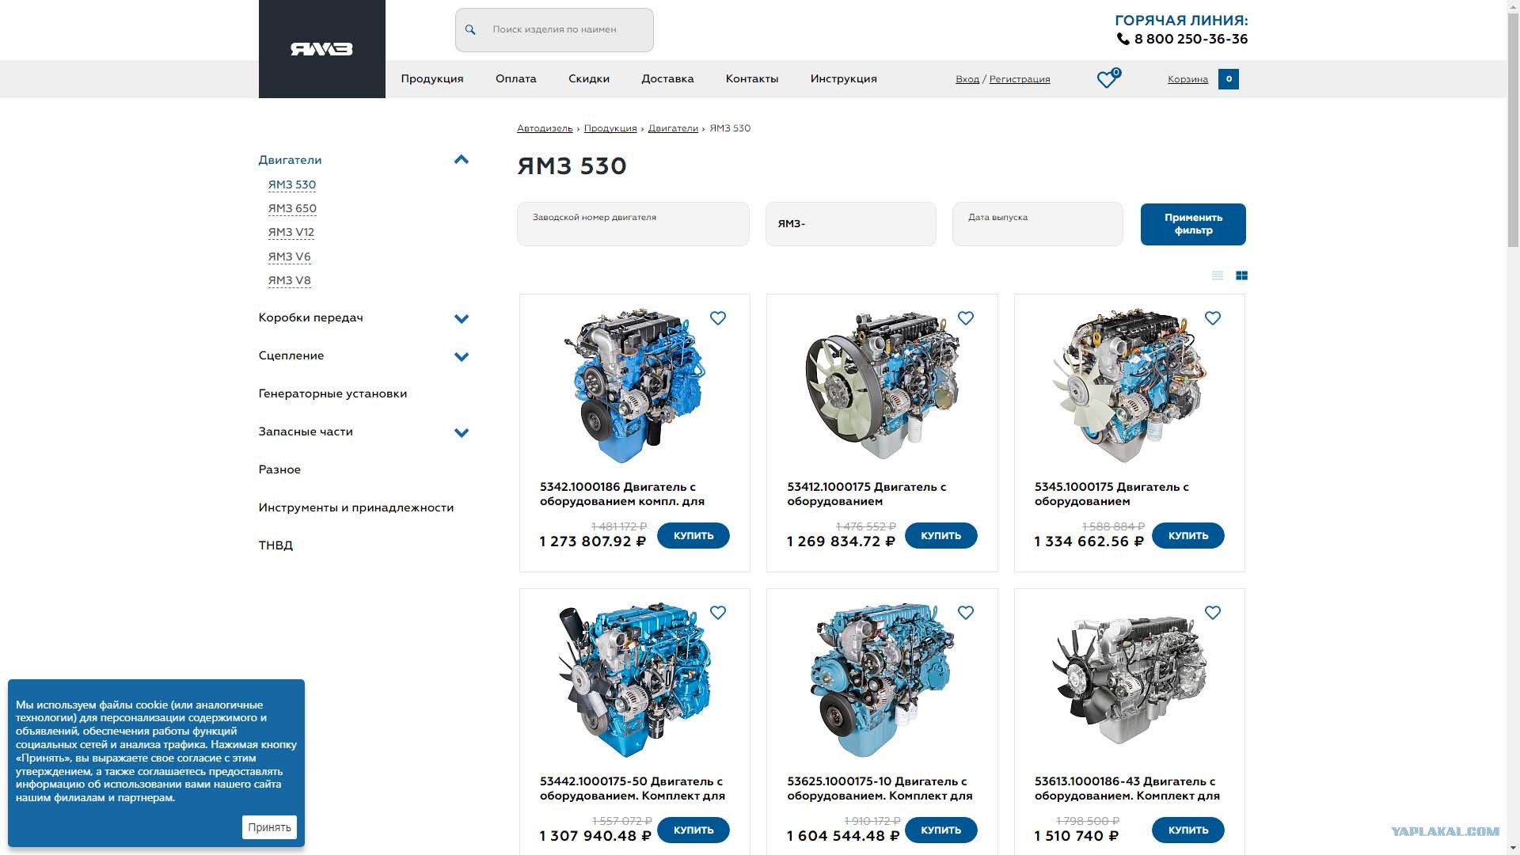Open the 53625.1000175-10 engine image

point(882,681)
